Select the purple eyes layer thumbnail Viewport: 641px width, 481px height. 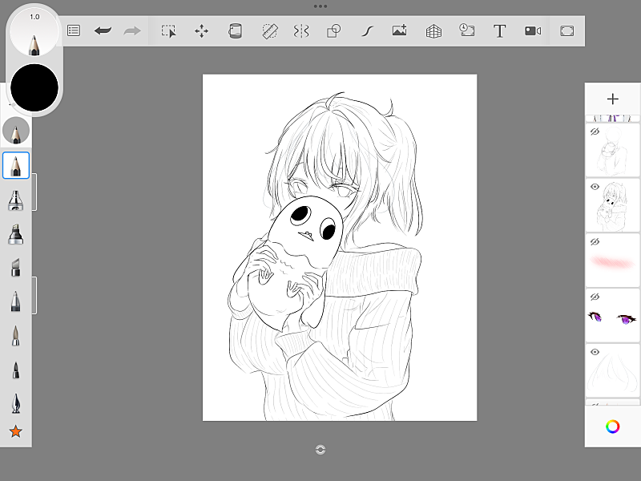[612, 315]
